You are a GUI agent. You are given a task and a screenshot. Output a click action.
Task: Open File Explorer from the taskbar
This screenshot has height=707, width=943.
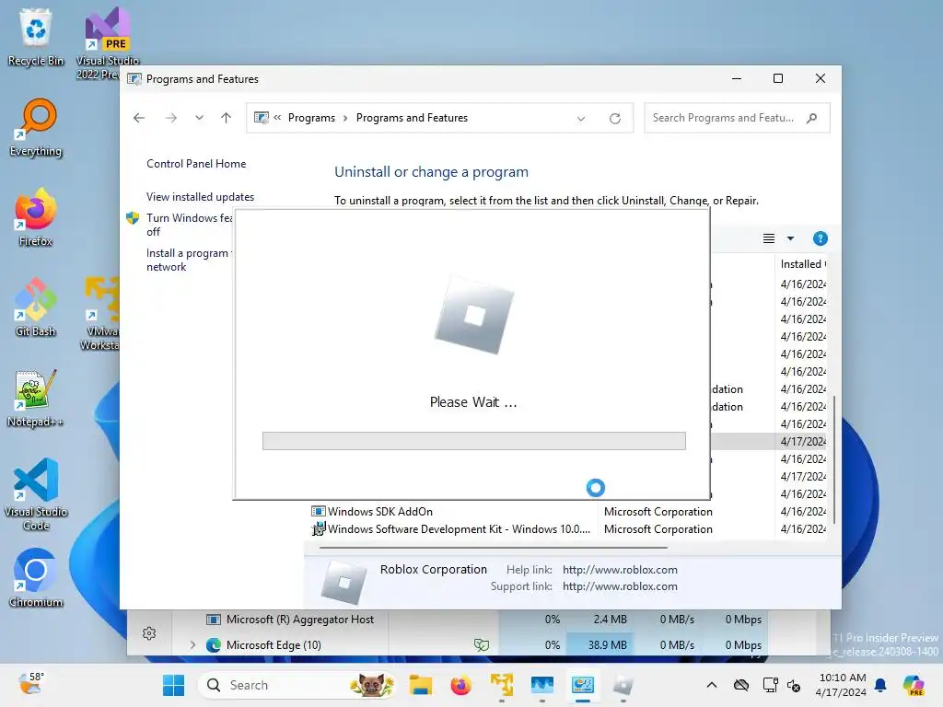coord(420,685)
